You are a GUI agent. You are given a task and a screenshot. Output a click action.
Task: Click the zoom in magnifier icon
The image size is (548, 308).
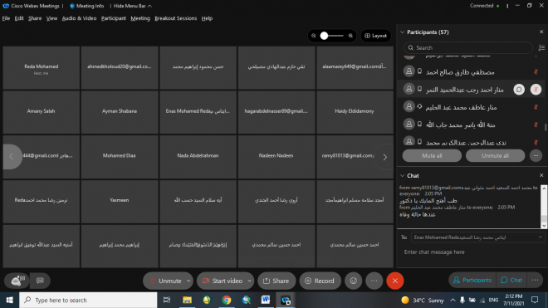(x=350, y=36)
